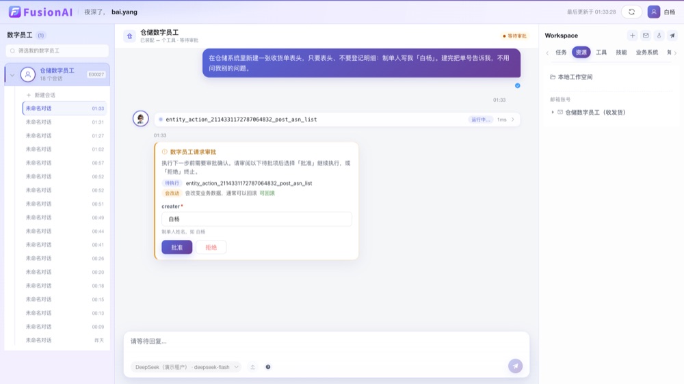Click the mail icon in Workspace header
684x384 pixels.
[646, 36]
